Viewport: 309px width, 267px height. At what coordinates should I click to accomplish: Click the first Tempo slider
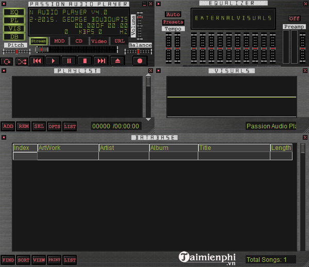[168, 48]
